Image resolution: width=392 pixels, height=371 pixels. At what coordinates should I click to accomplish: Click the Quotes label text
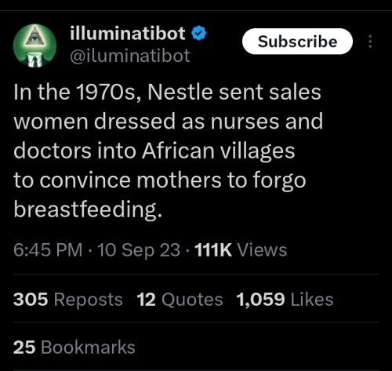192,300
